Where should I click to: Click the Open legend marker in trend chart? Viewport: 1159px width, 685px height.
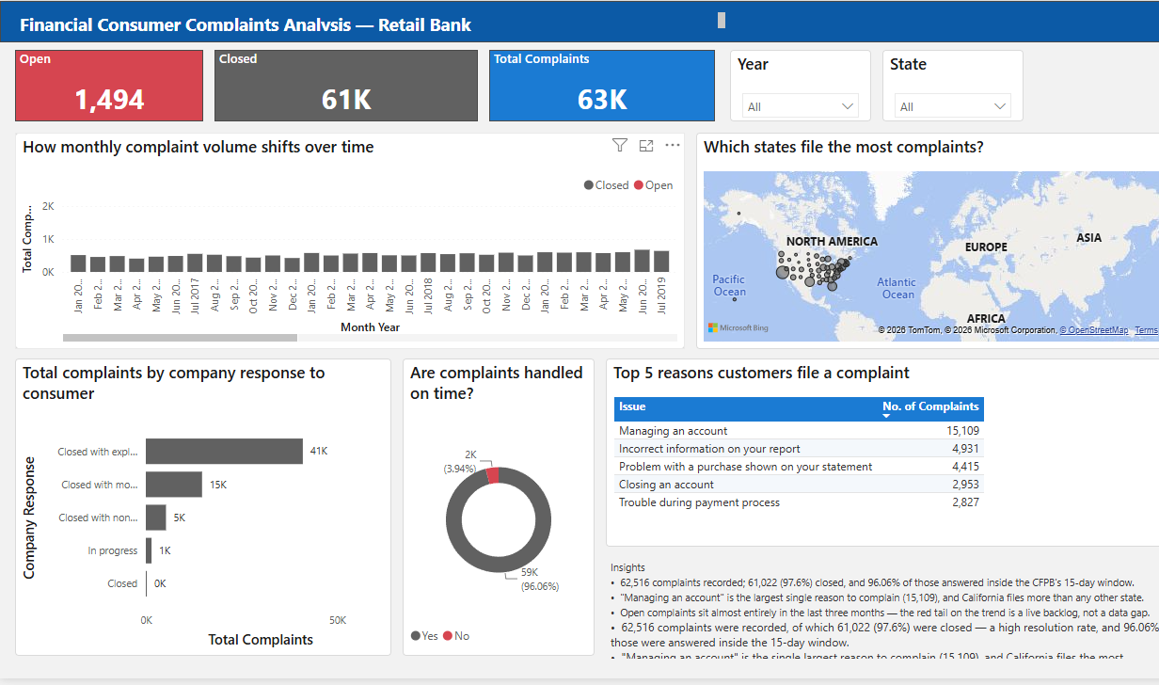point(638,185)
